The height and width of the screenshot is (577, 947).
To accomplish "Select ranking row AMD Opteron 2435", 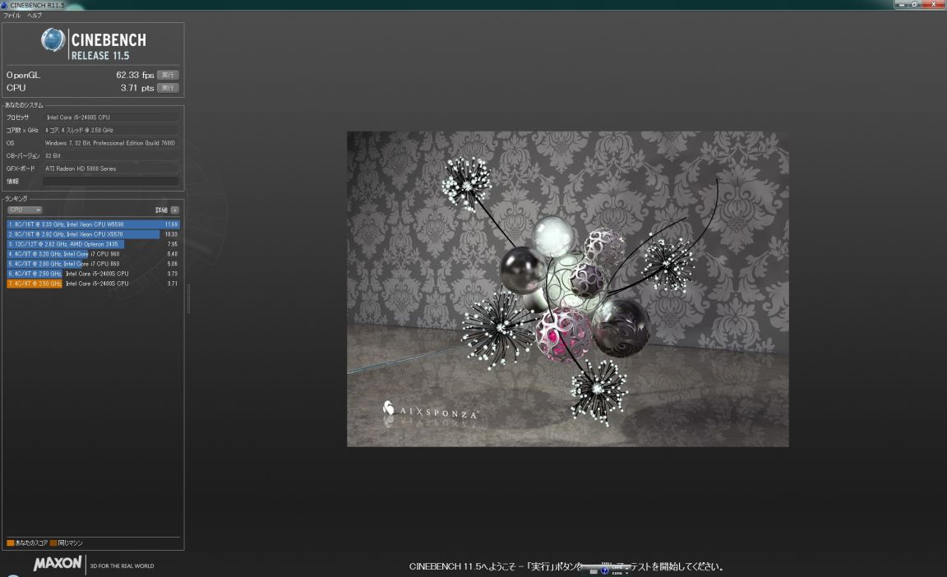I will [93, 244].
